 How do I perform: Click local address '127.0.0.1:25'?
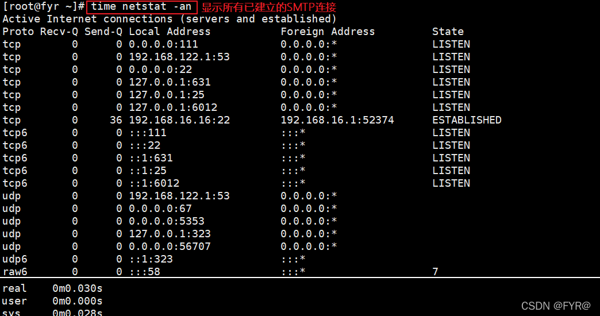pyautogui.click(x=167, y=95)
